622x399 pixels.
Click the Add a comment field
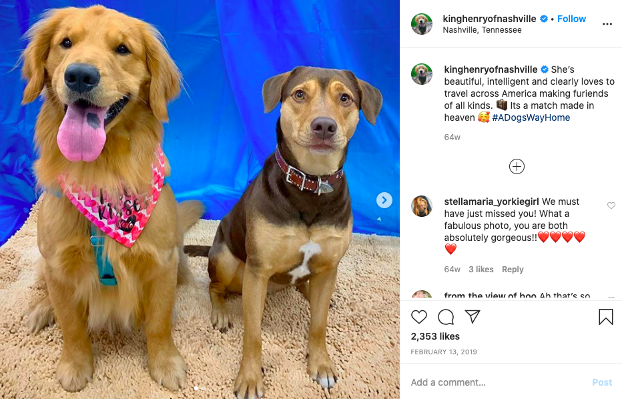(x=496, y=382)
